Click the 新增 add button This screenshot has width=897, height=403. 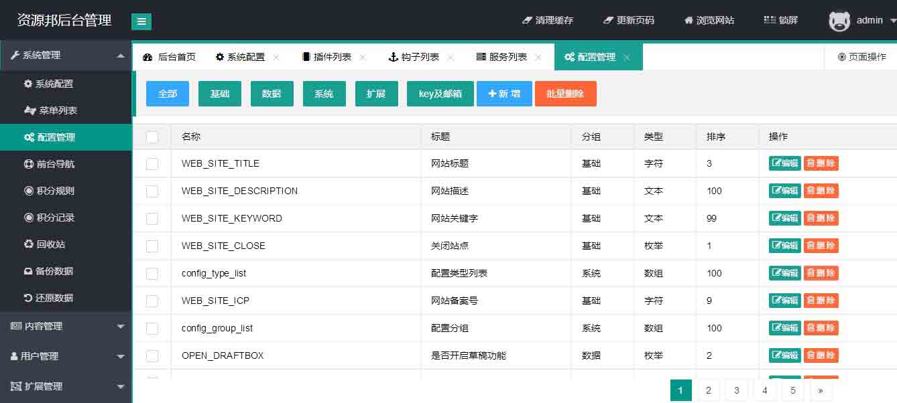tap(504, 94)
